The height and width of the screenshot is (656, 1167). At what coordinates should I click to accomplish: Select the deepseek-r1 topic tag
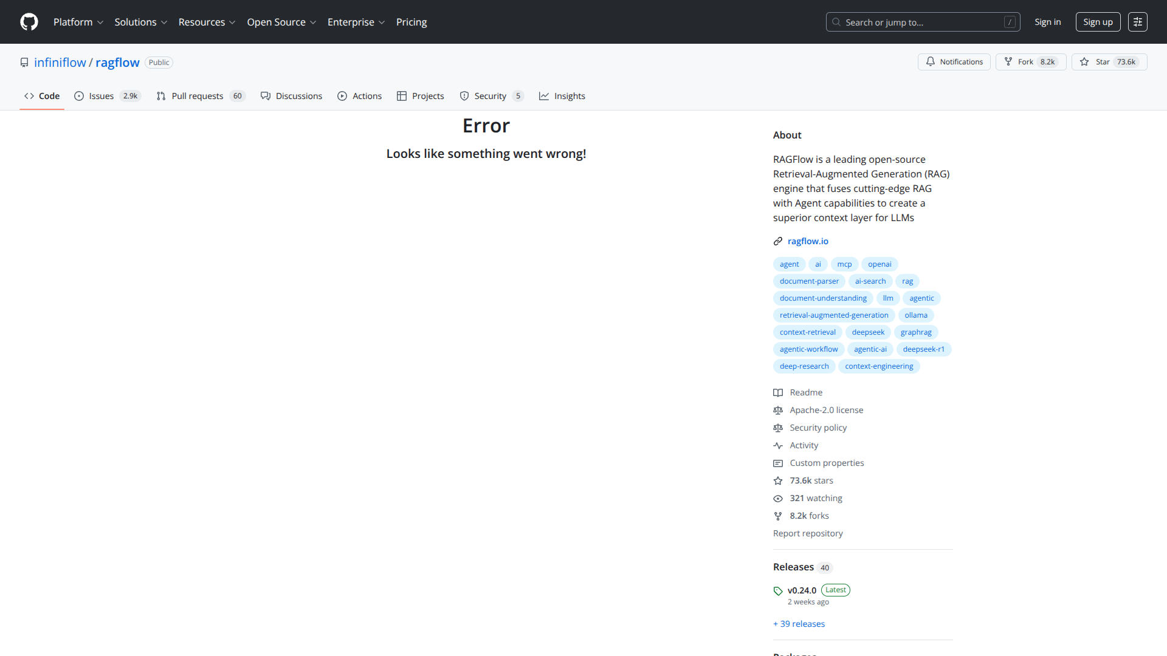click(923, 349)
